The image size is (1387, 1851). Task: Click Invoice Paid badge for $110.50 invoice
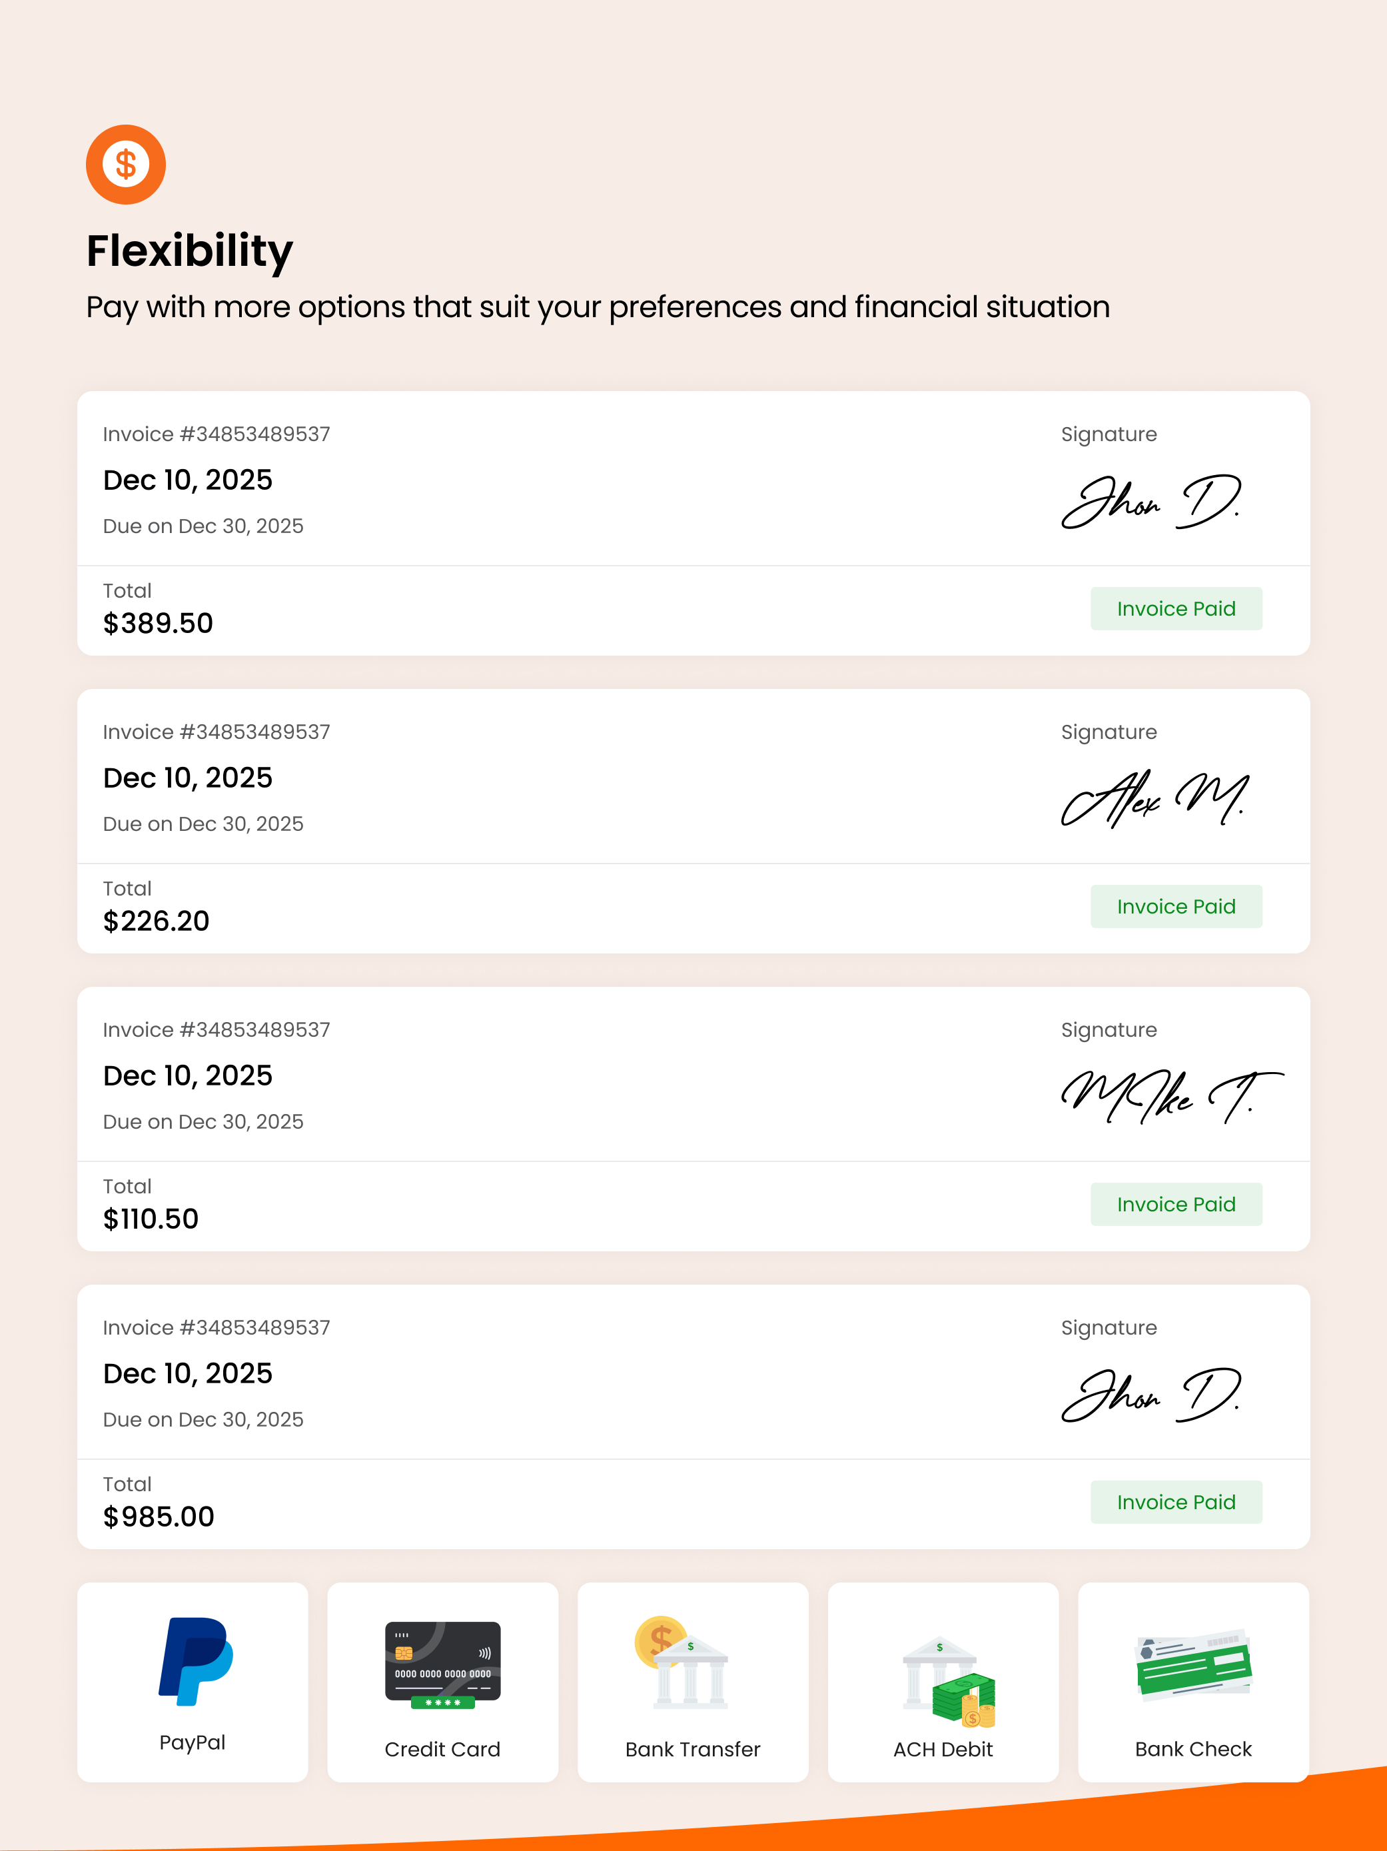tap(1176, 1204)
